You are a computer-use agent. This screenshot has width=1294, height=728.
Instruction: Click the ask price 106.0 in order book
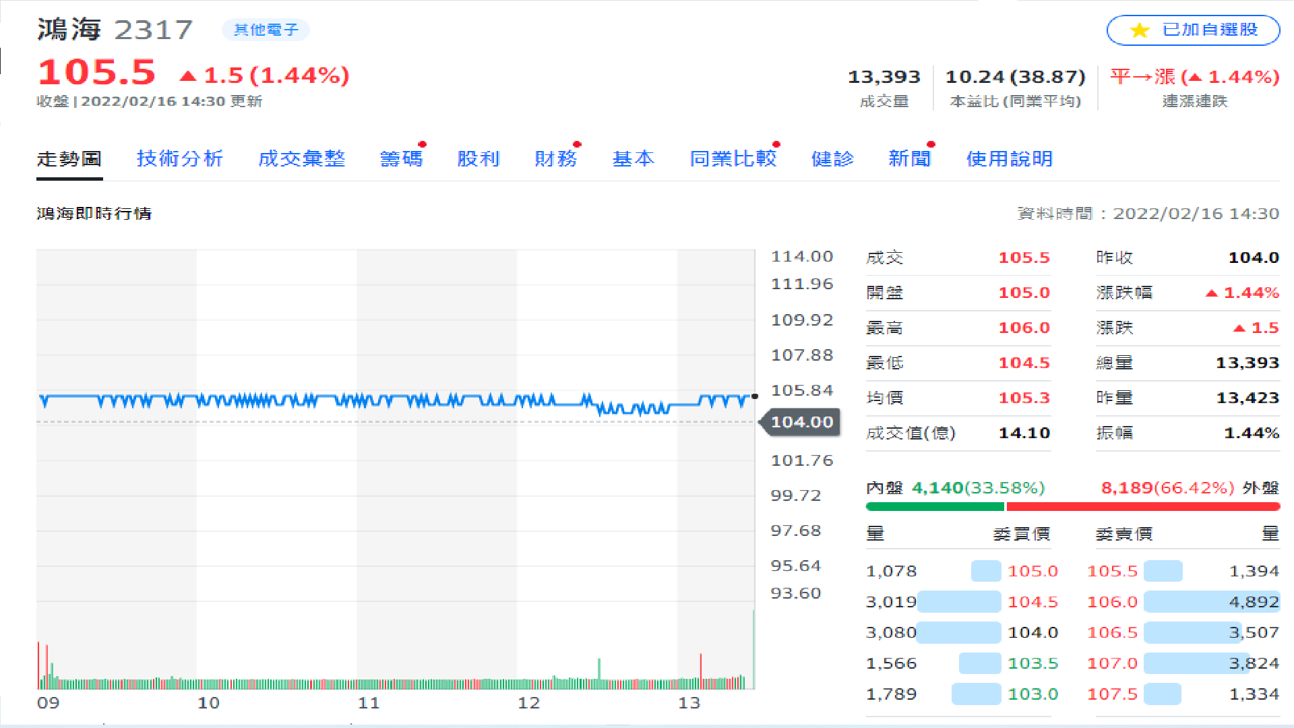[x=1112, y=602]
